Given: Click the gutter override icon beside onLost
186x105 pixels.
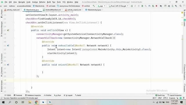Looking at the screenshot, I should pos(8,65).
